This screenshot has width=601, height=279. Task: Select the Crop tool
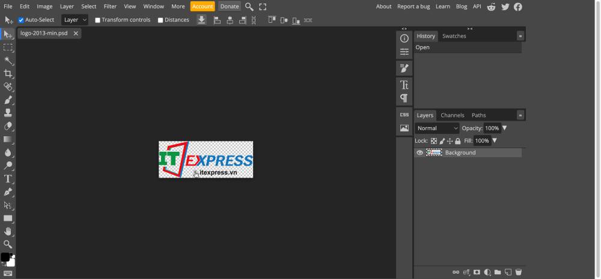click(8, 73)
